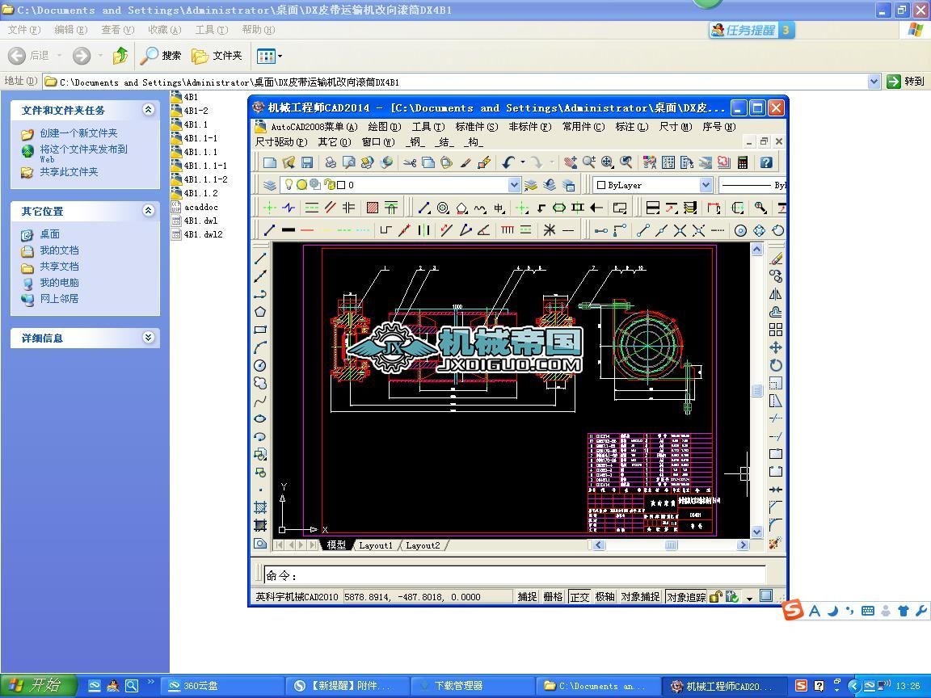The height and width of the screenshot is (698, 931).
Task: Click the Erase tool icon
Action: [776, 259]
